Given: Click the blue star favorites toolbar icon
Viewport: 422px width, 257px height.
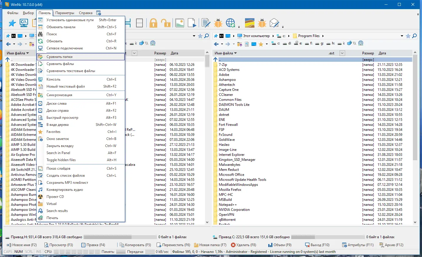Looking at the screenshot, I should click(x=12, y=23).
